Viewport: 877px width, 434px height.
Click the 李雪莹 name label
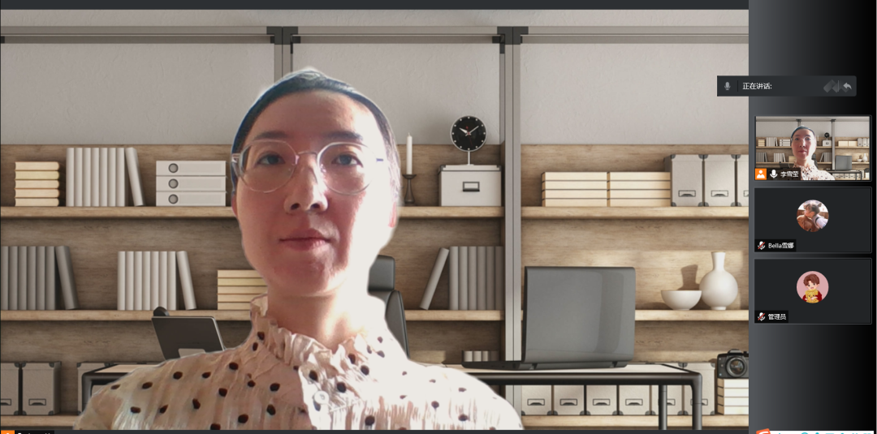point(790,174)
